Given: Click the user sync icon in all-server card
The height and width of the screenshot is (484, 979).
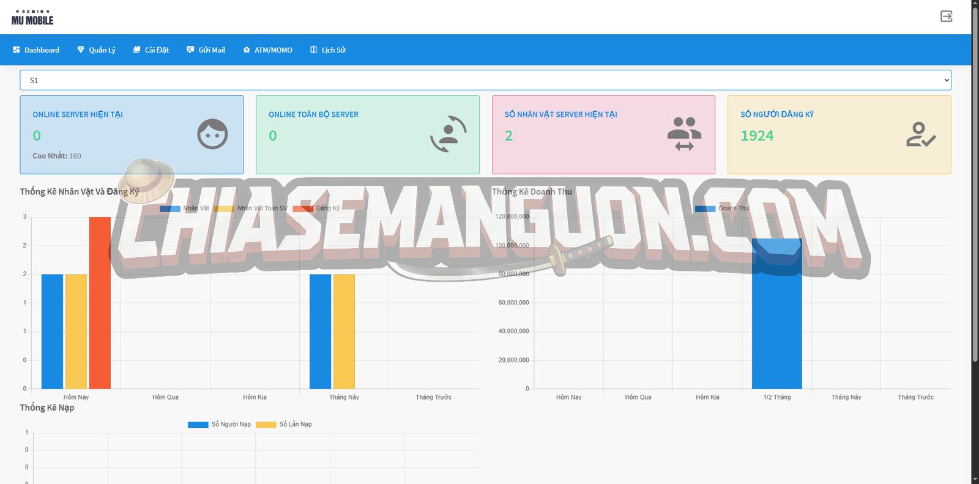Looking at the screenshot, I should tap(448, 134).
